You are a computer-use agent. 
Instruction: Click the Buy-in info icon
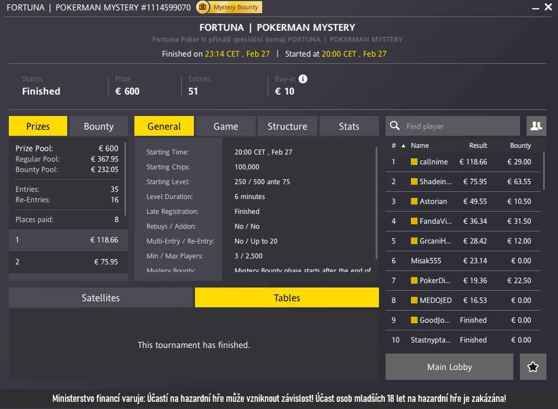click(x=303, y=79)
